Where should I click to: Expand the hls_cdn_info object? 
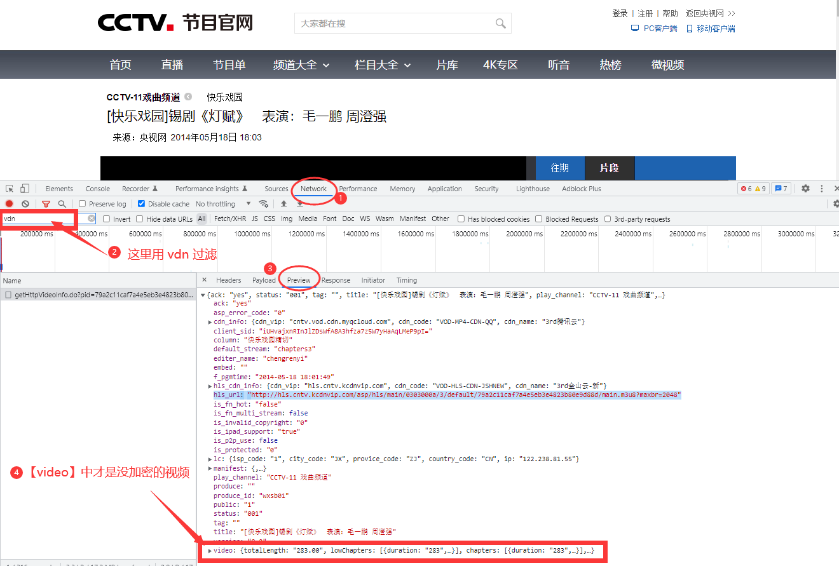(x=210, y=386)
